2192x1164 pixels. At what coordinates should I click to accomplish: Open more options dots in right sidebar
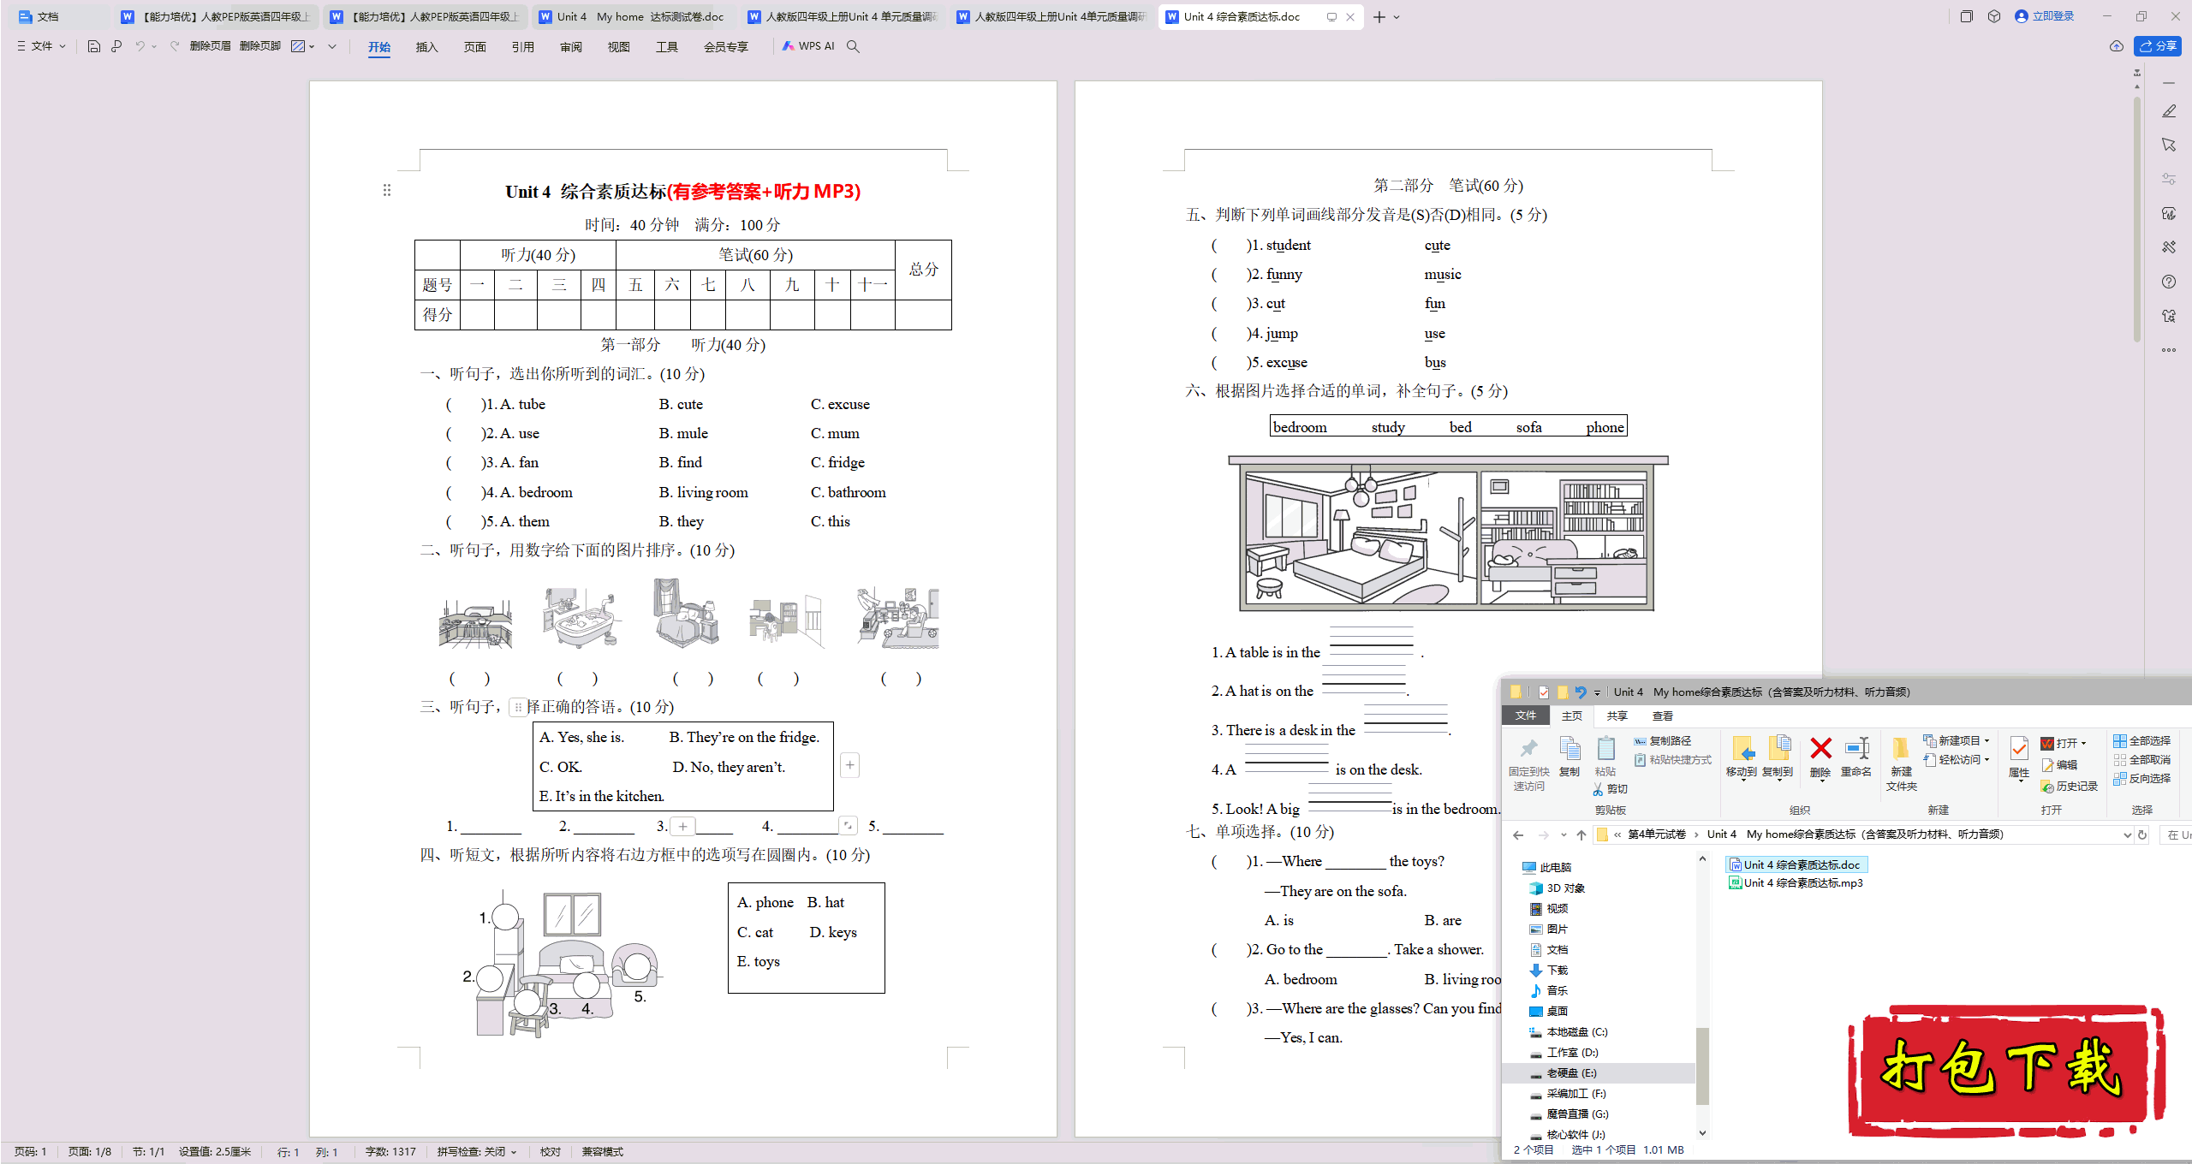click(x=2169, y=350)
